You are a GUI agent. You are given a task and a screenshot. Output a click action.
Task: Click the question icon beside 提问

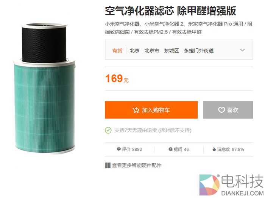pyautogui.click(x=170, y=149)
